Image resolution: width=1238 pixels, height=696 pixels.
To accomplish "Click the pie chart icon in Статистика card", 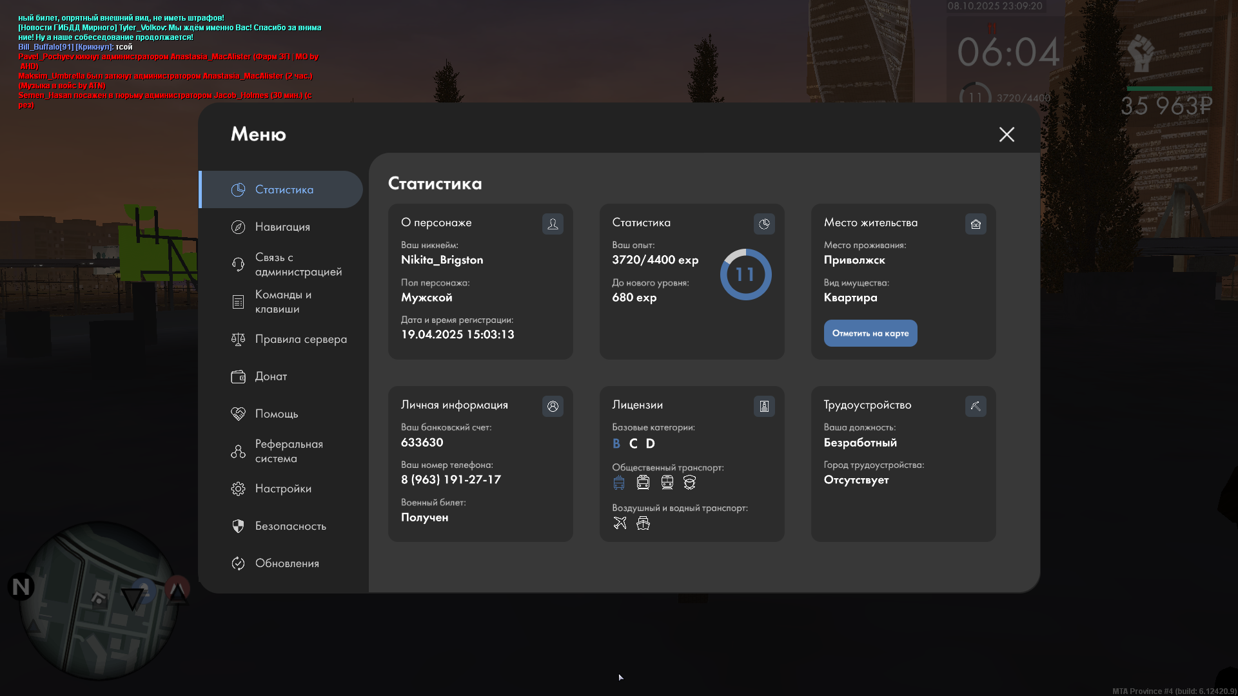I will pos(764,224).
